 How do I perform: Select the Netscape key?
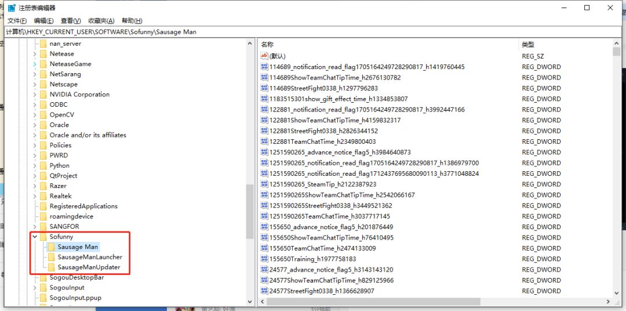tap(64, 84)
